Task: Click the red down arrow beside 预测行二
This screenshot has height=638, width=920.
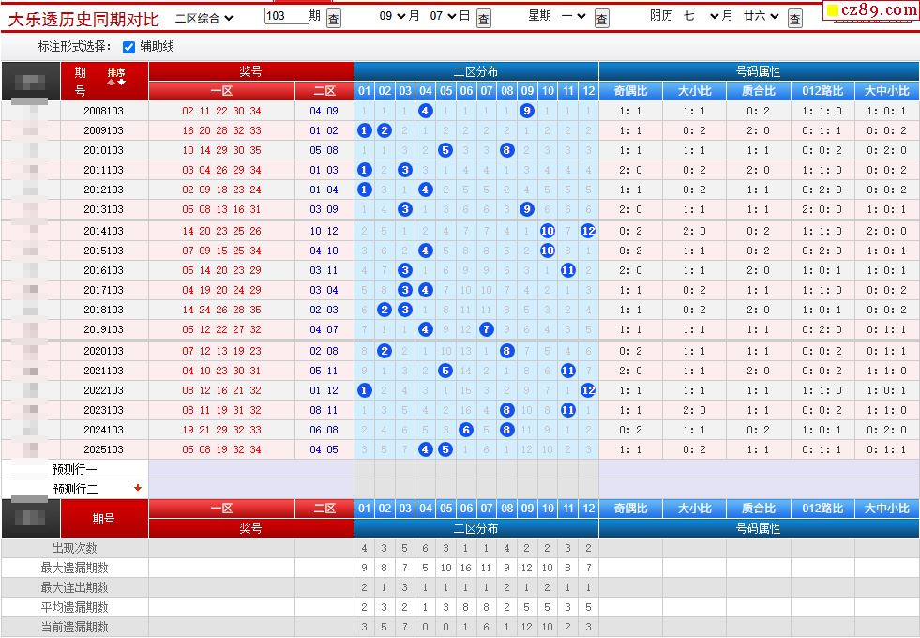Action: click(138, 488)
